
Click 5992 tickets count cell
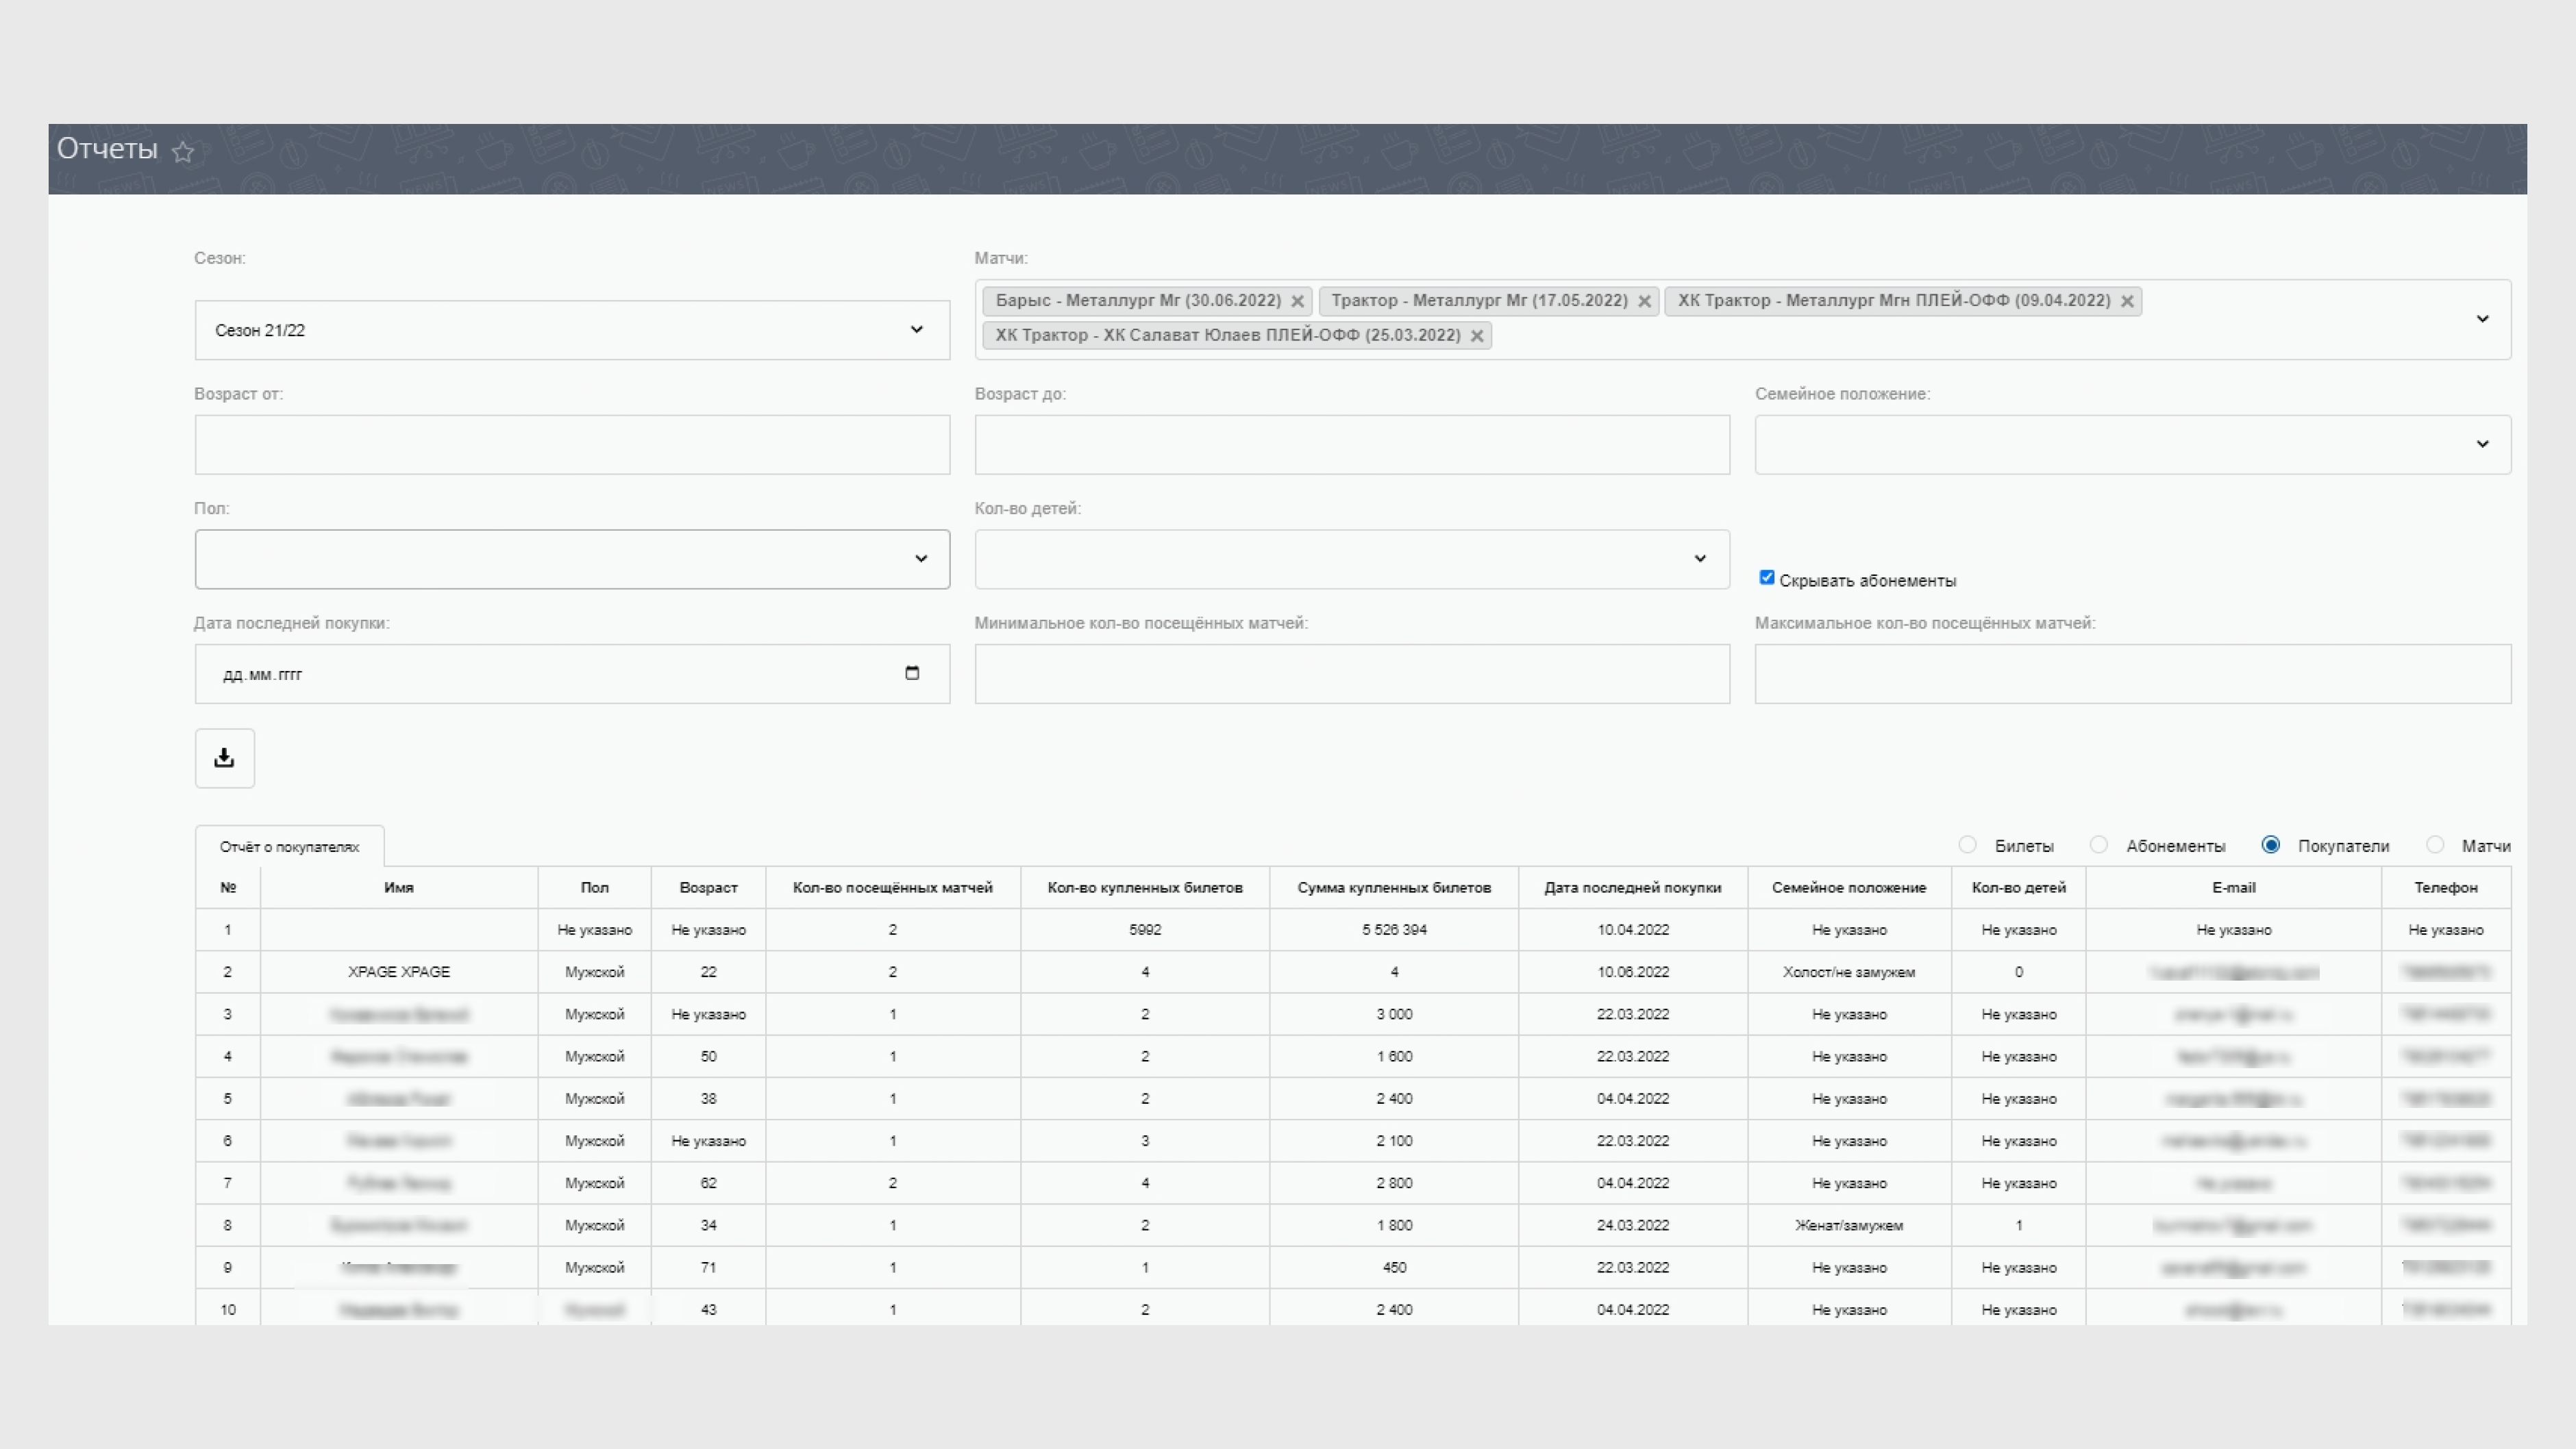click(1145, 929)
